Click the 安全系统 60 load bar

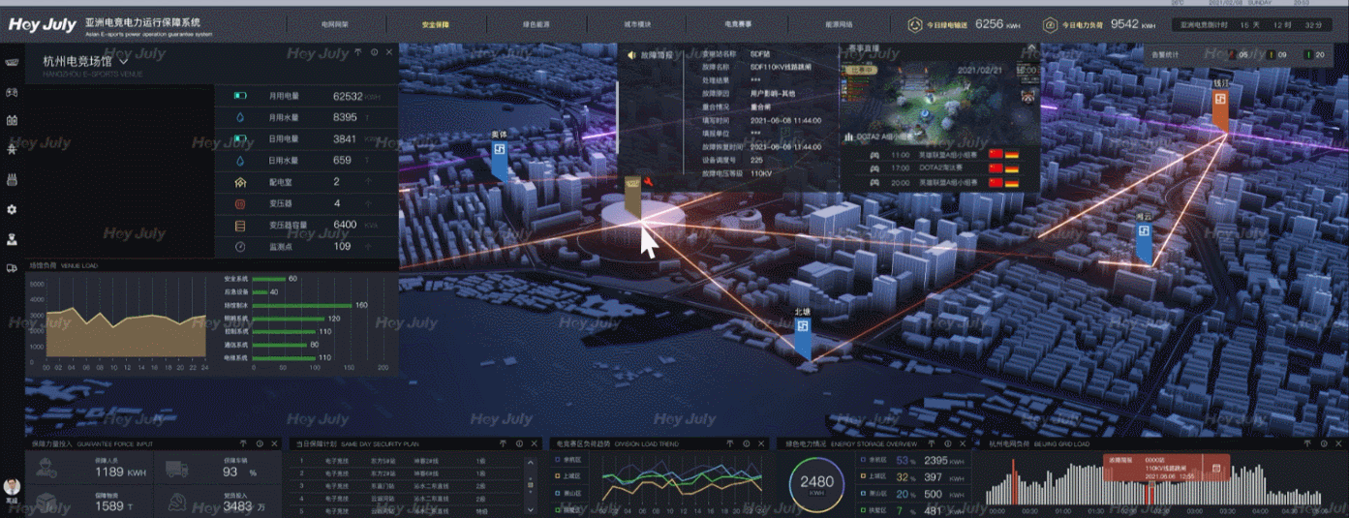[x=269, y=279]
